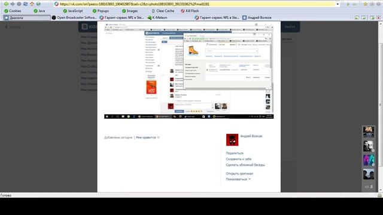Screen dimensions: 383x215
Task: Toggle Cookies permission
Action: (x=13, y=11)
